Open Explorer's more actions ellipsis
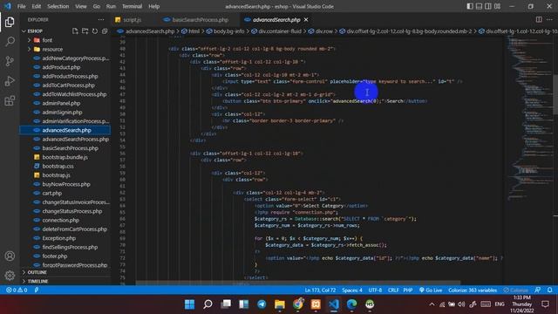This screenshot has height=314, width=558. click(101, 19)
